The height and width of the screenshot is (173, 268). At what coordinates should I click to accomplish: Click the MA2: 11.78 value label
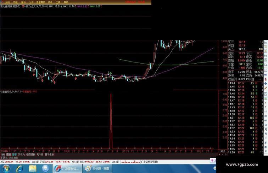(69, 6)
